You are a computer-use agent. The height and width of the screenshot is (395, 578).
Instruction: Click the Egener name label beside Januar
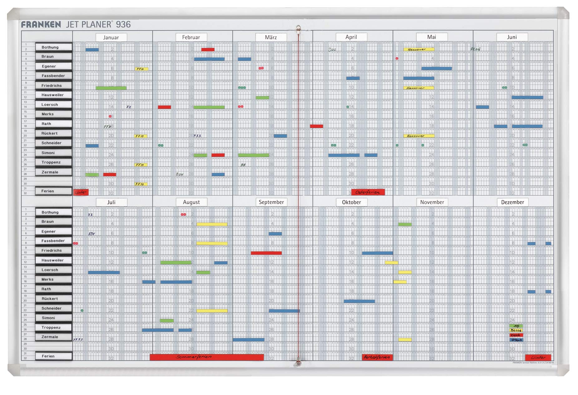(x=54, y=66)
